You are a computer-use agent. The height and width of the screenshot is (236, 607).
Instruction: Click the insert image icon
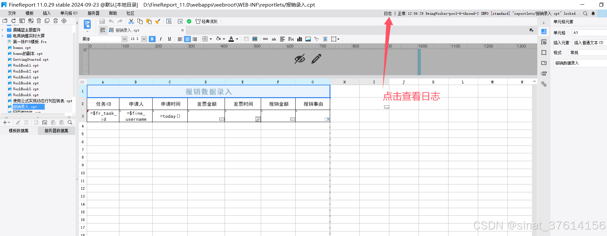click(x=308, y=39)
